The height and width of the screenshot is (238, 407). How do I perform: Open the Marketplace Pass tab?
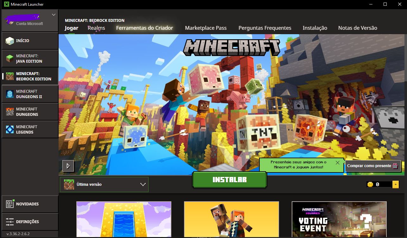point(206,28)
